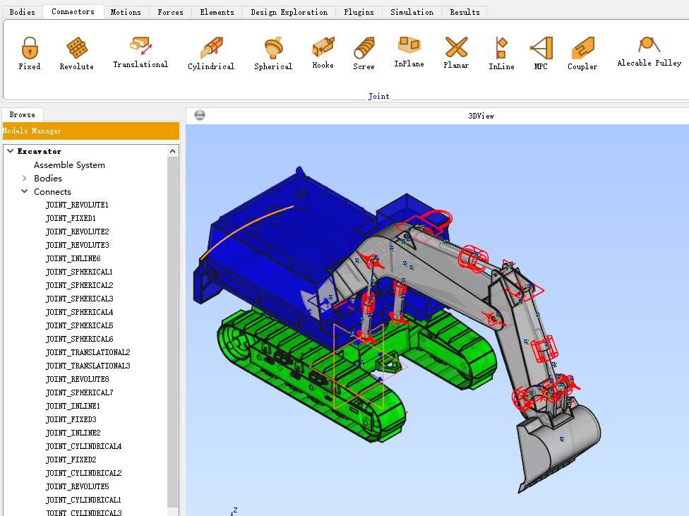Select JOINT_SPHERICAL7 entry
Image resolution: width=689 pixels, height=516 pixels.
coord(80,392)
